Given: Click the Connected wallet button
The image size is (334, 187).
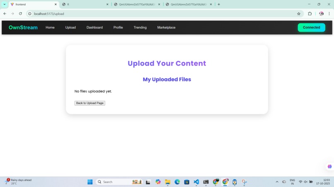Looking at the screenshot, I should click(312, 27).
